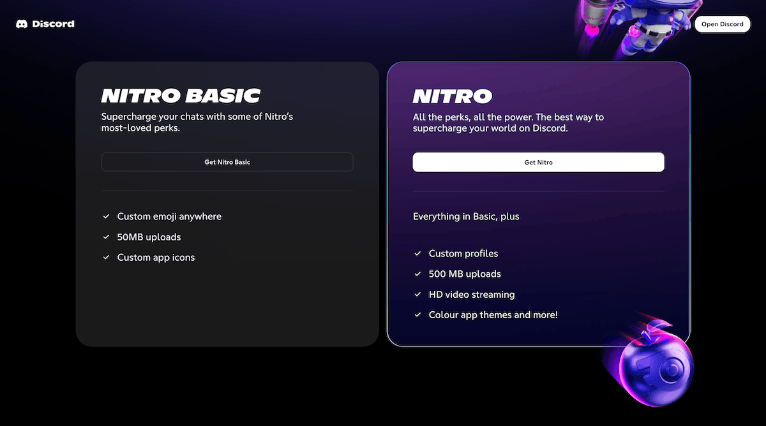766x426 pixels.
Task: Select the checkmark beside 500 MB uploads
Action: pos(417,274)
